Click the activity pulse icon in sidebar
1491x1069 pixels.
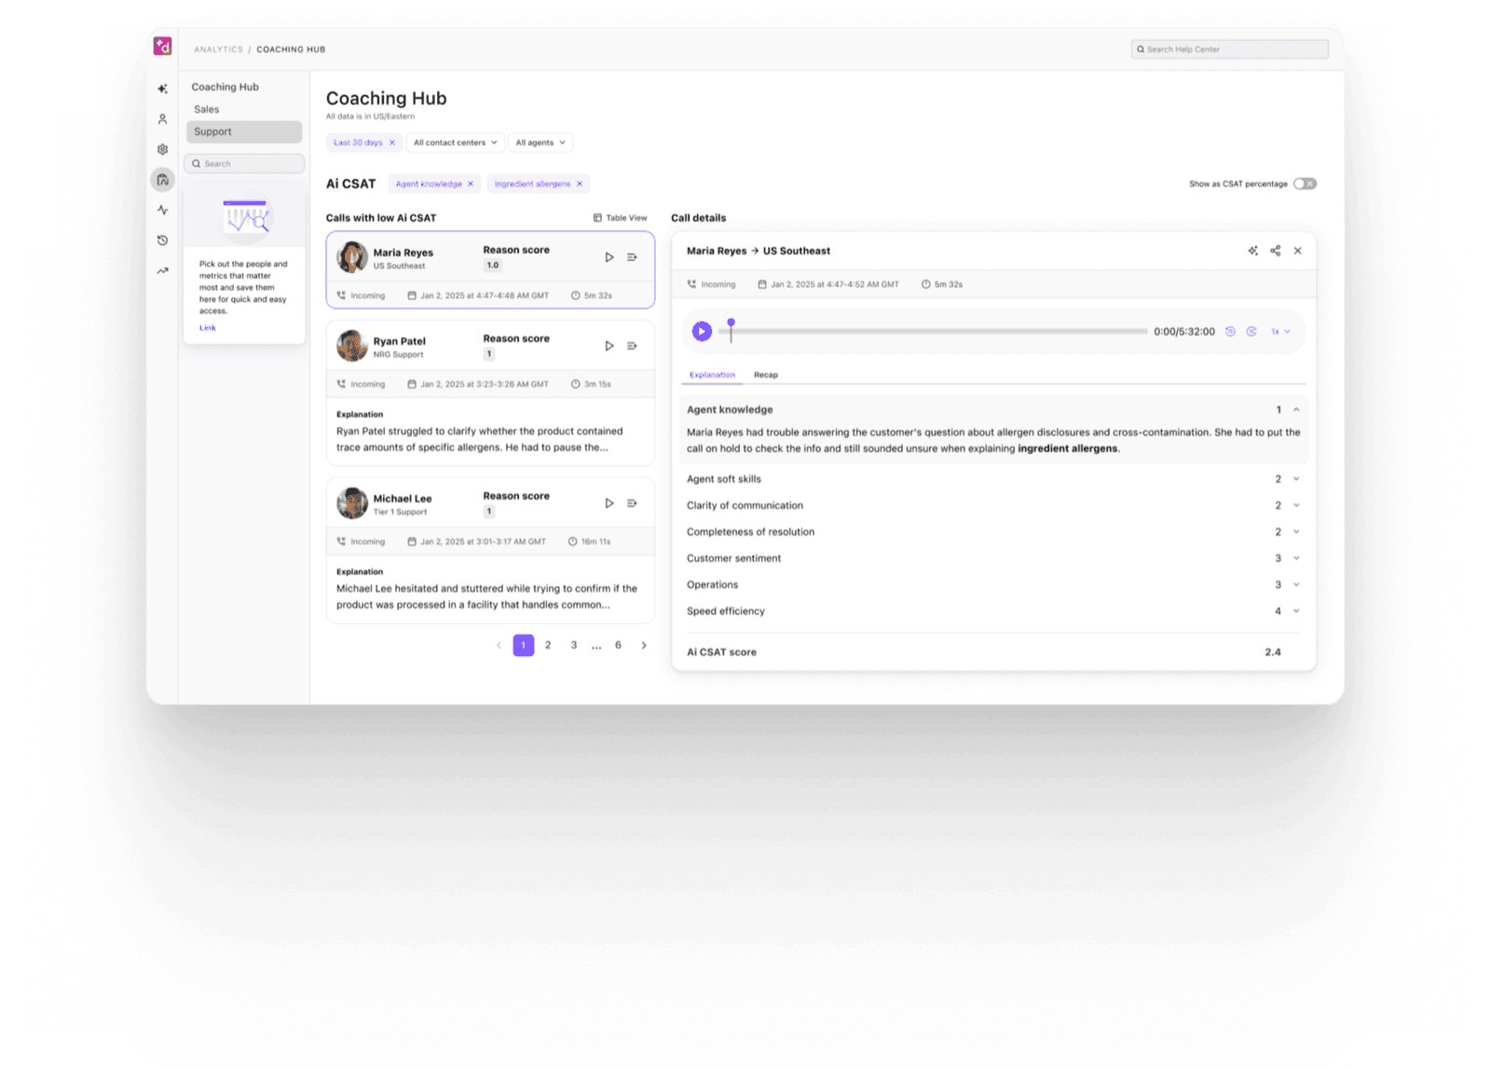[162, 210]
